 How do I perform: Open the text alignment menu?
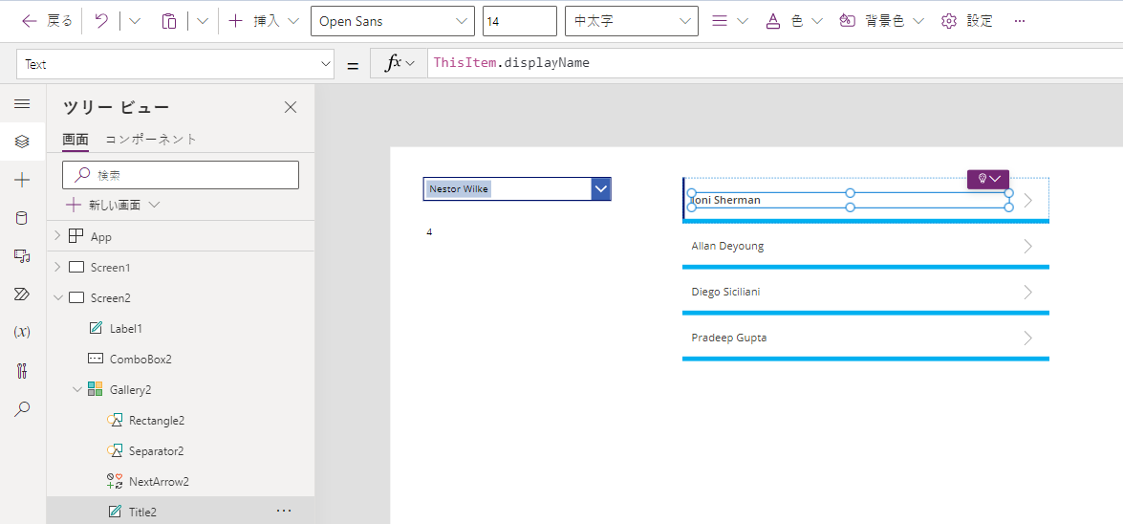(x=730, y=21)
